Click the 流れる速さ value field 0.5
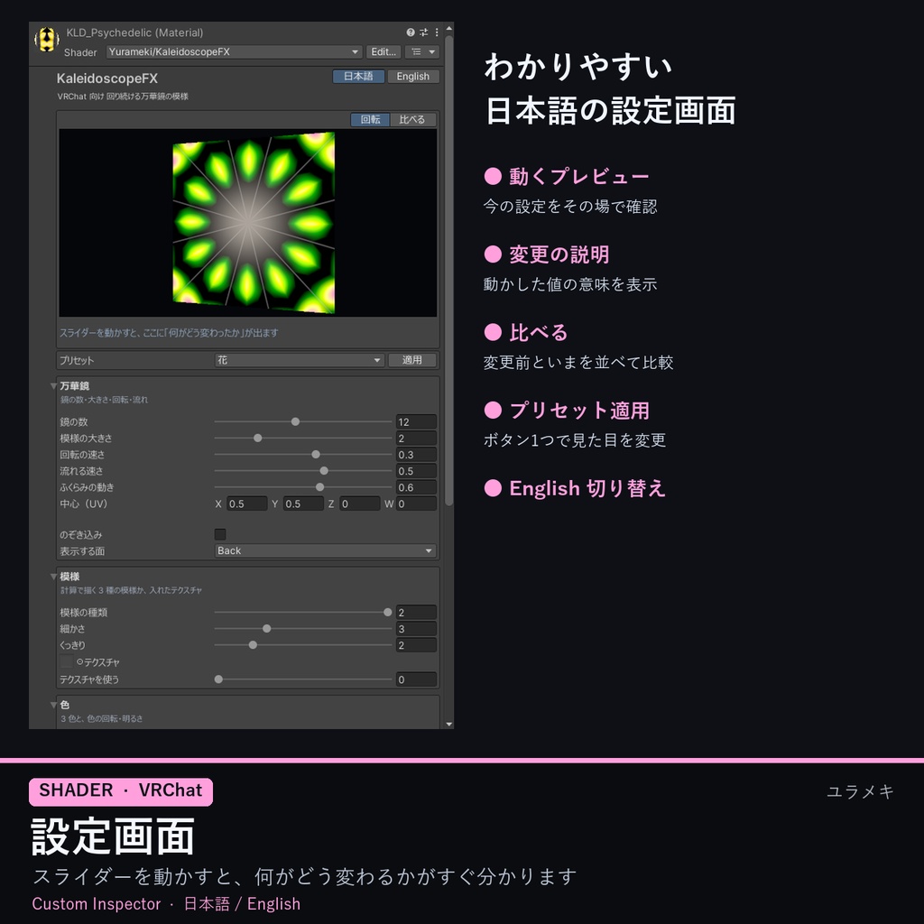 tap(416, 471)
